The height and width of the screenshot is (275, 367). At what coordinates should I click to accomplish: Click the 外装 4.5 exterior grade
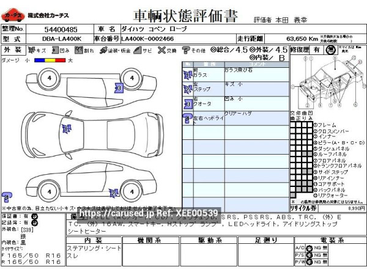point(269,50)
